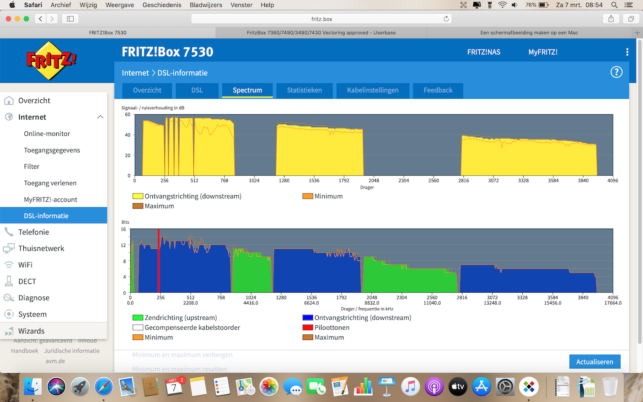Select Online-monitor in the sidebar

(x=47, y=134)
